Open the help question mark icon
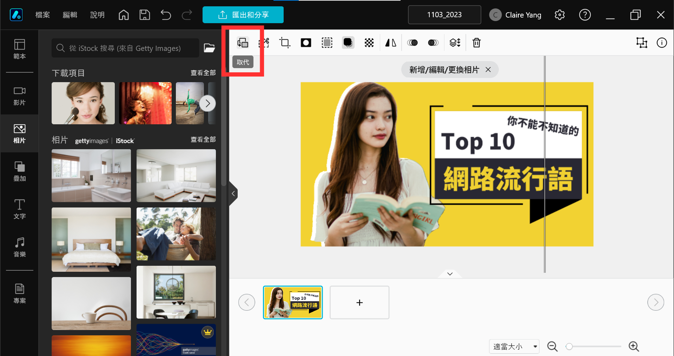This screenshot has width=674, height=356. [585, 15]
